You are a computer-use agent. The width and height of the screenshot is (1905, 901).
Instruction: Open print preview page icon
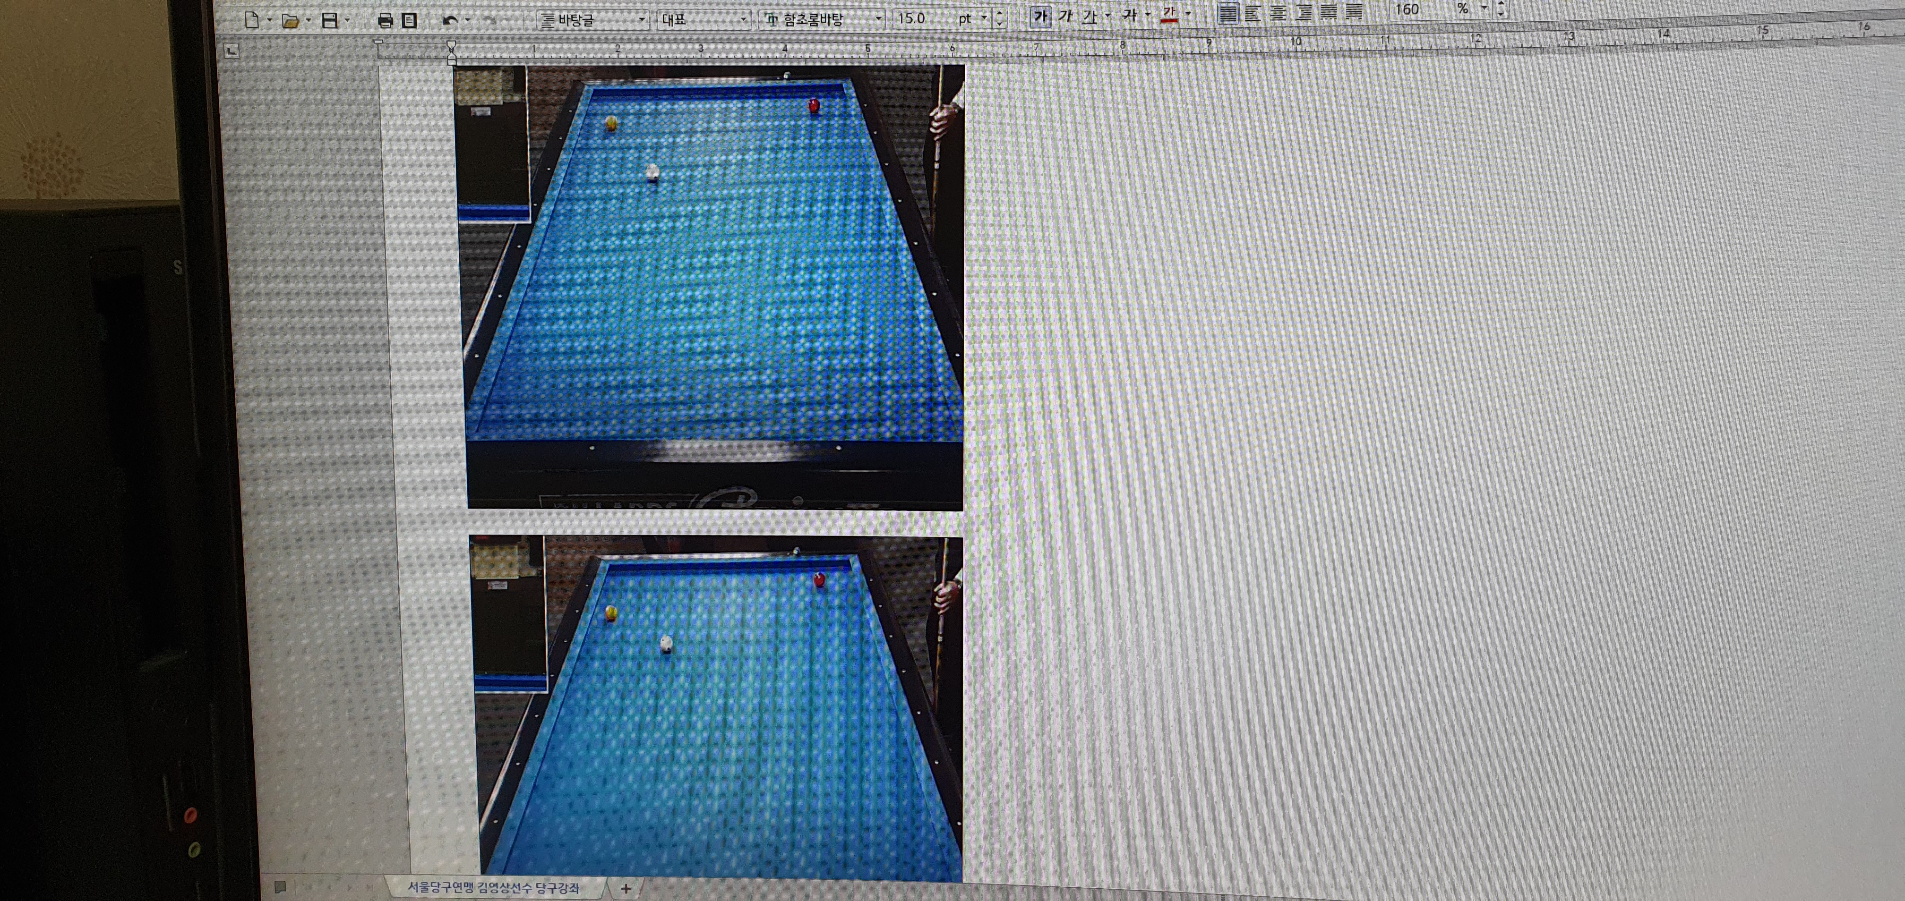pyautogui.click(x=409, y=21)
